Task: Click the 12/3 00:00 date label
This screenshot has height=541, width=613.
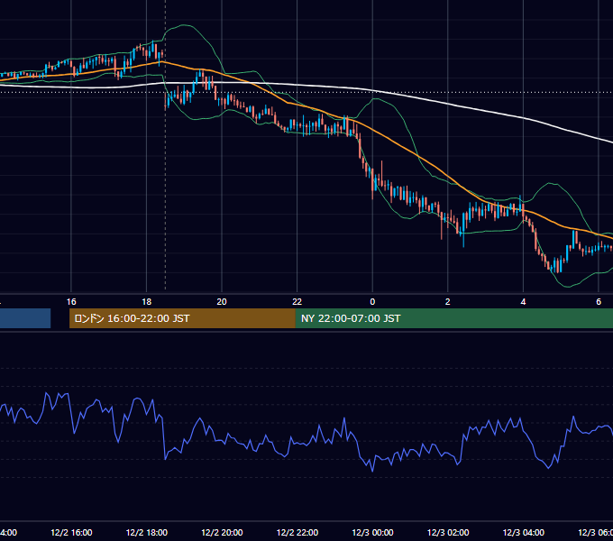Action: tap(372, 532)
